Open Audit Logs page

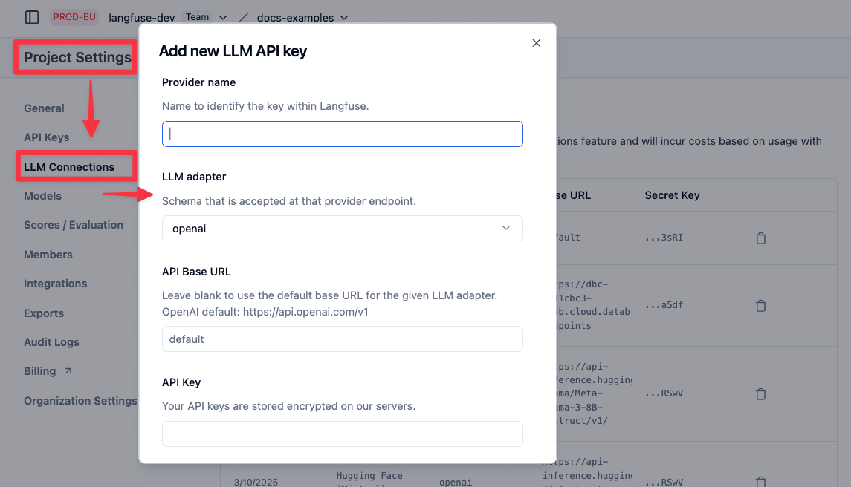(51, 342)
